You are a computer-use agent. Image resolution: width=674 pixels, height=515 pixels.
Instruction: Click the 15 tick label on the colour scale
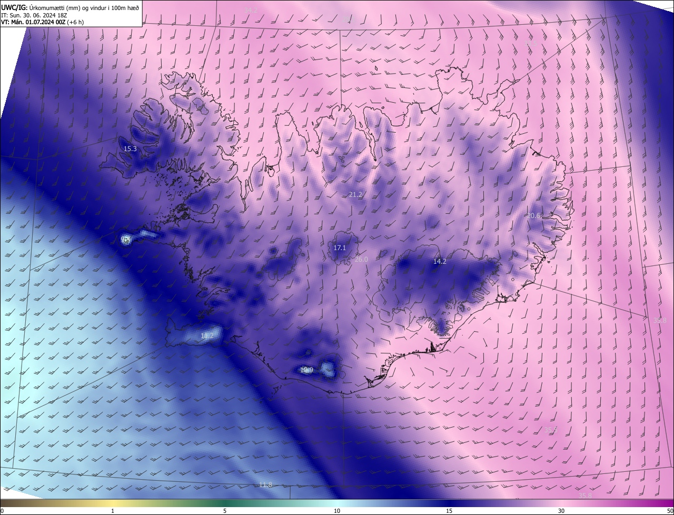[x=449, y=511]
